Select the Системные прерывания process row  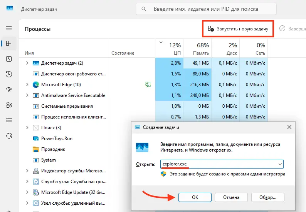click(x=143, y=106)
